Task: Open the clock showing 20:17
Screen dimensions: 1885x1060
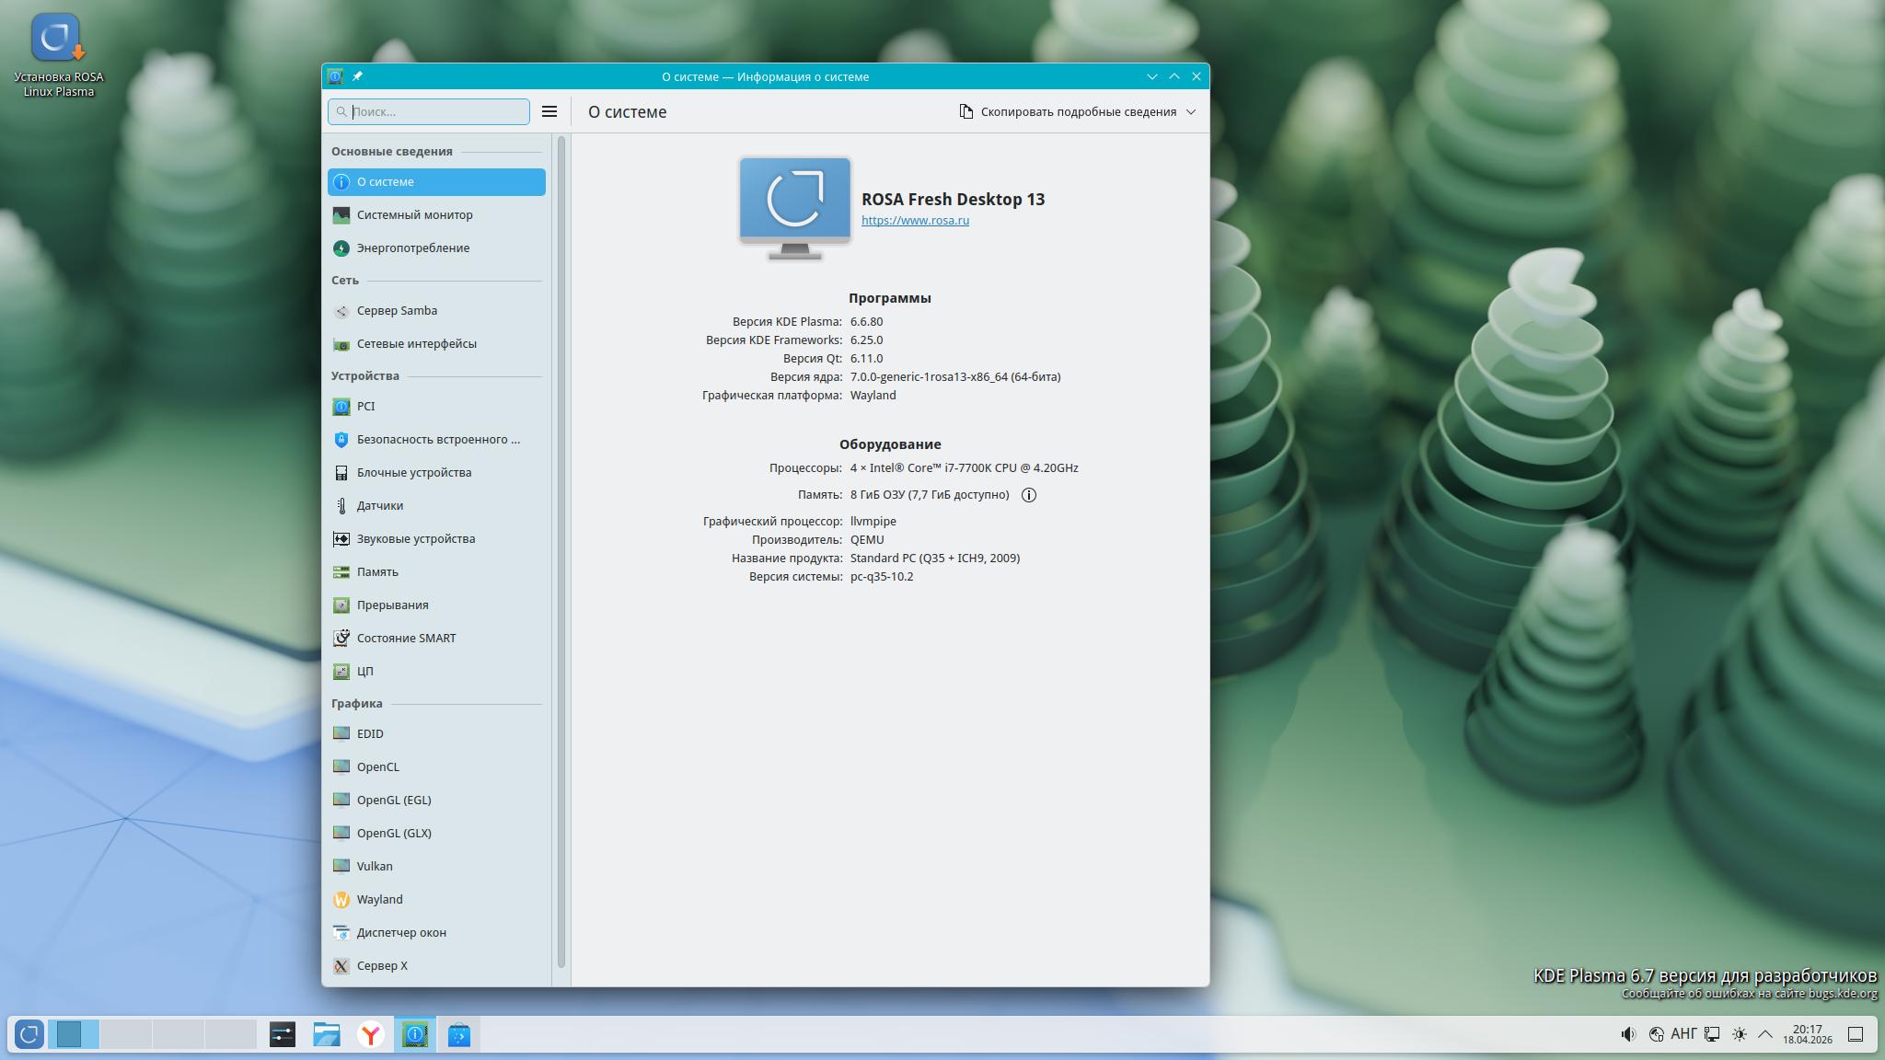Action: tap(1807, 1034)
